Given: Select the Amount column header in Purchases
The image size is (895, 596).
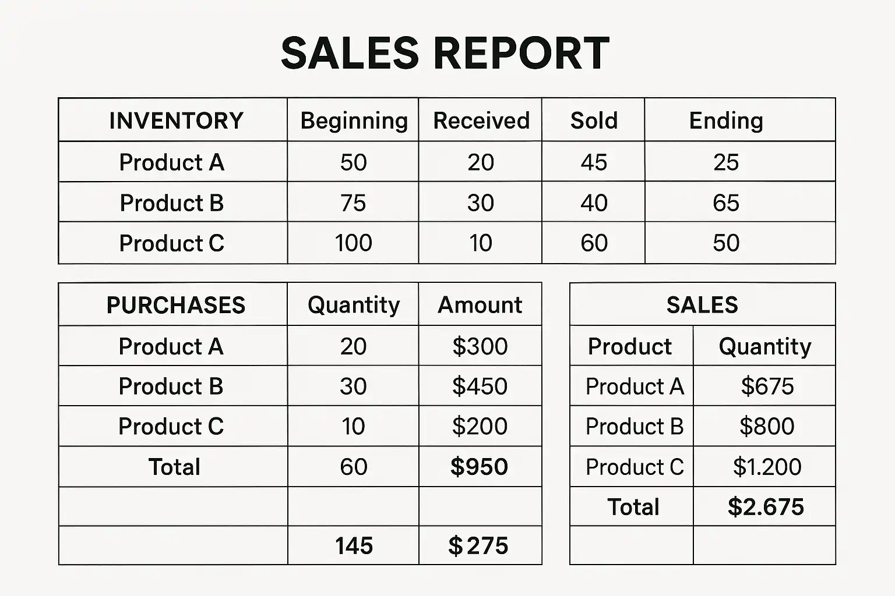Looking at the screenshot, I should pos(480,305).
